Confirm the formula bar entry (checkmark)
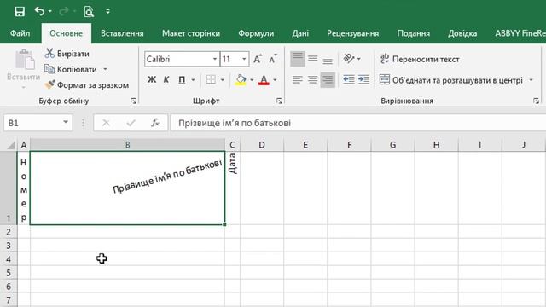The height and width of the screenshot is (307, 546). tap(131, 123)
